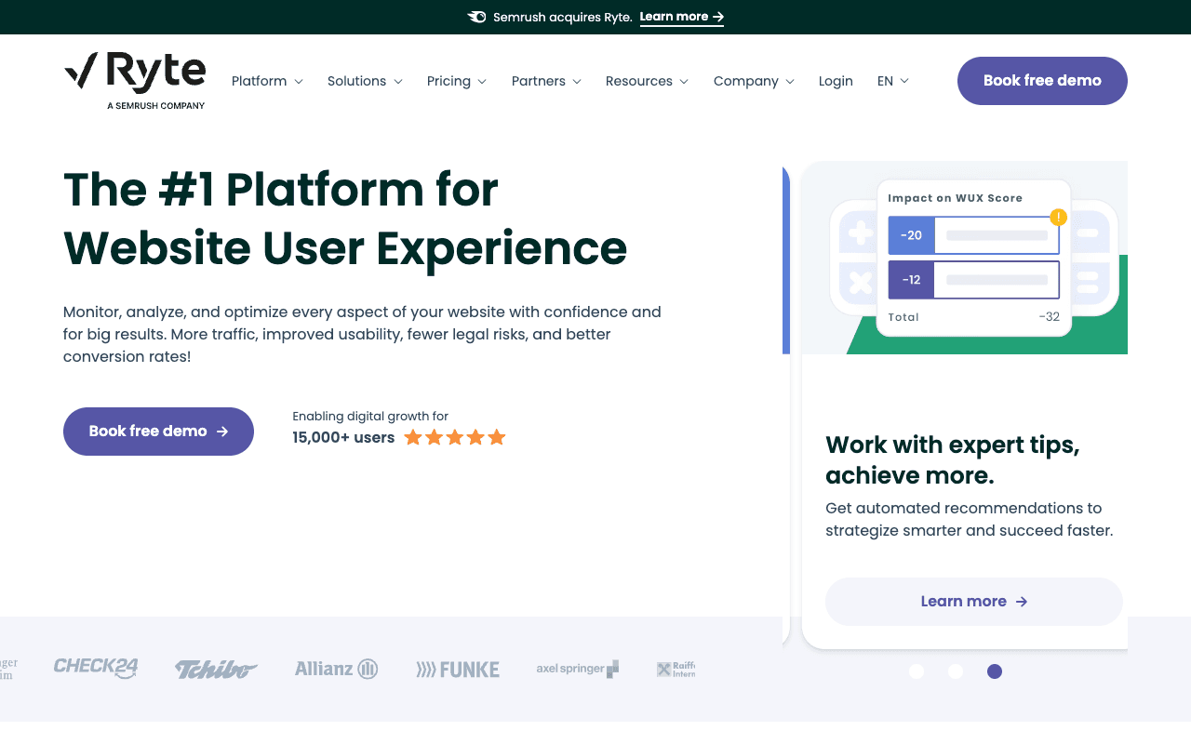Expand the Company chevron arrow
This screenshot has height=744, width=1191.
790,82
